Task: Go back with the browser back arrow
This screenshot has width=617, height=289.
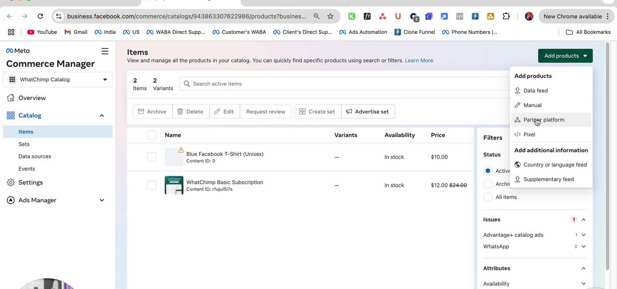Action: 10,16
